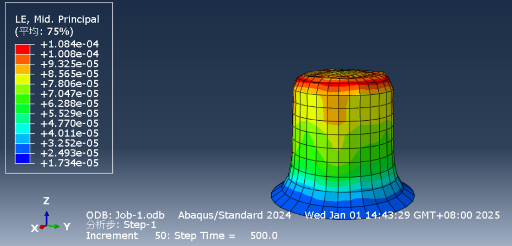The image size is (512, 246).
Task: Click the Y axis label on triad
Action: tap(67, 227)
